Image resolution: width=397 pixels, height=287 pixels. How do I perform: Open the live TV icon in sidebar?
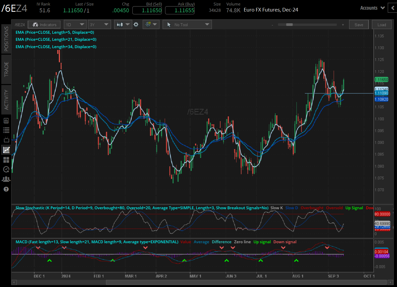point(6,140)
